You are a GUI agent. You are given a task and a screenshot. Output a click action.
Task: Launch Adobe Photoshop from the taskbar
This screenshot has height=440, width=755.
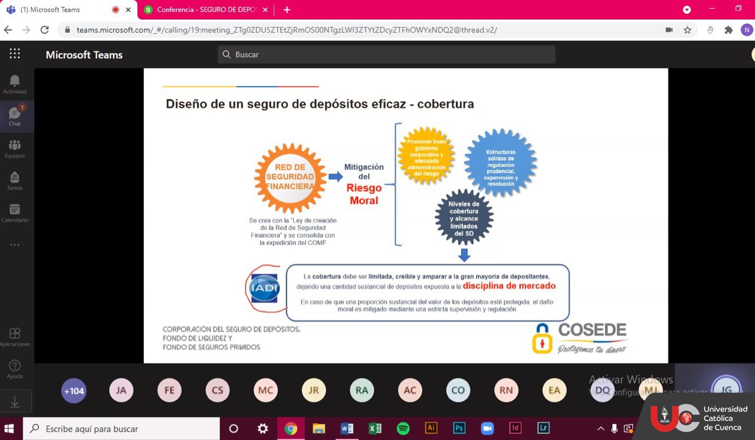[459, 429]
